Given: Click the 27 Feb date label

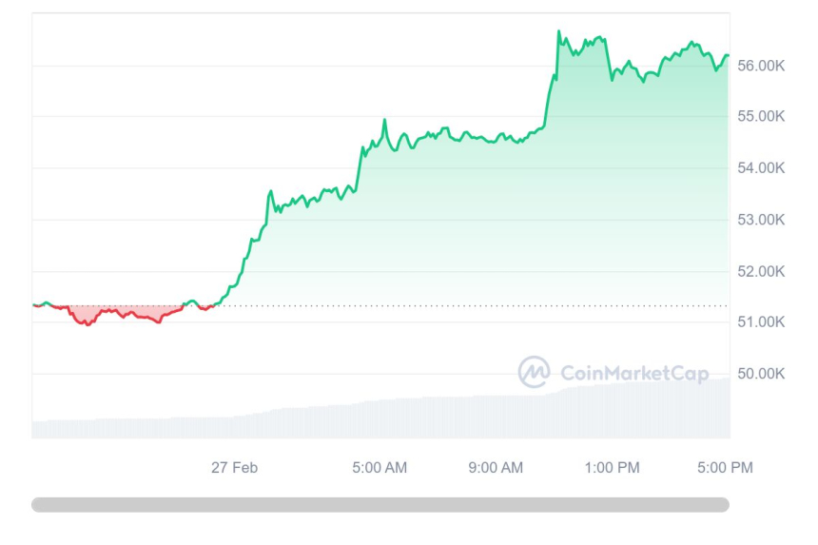Looking at the screenshot, I should click(234, 467).
